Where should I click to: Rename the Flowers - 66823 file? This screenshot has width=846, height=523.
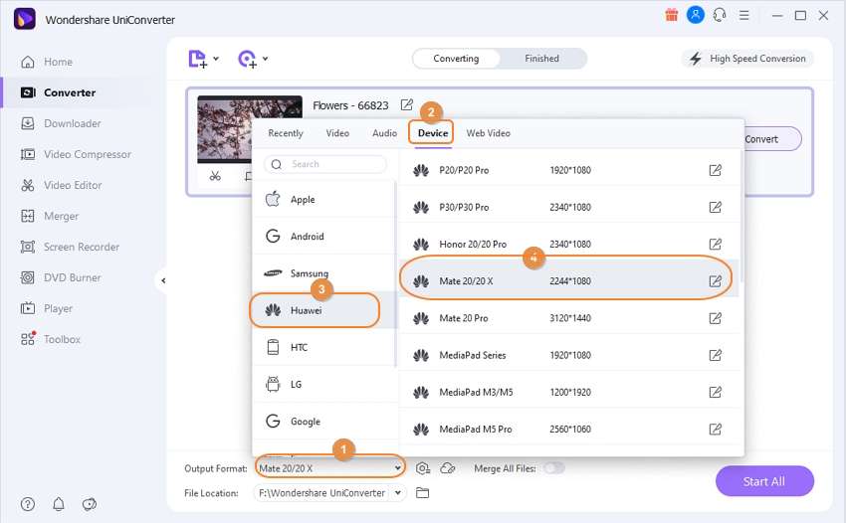coord(407,104)
